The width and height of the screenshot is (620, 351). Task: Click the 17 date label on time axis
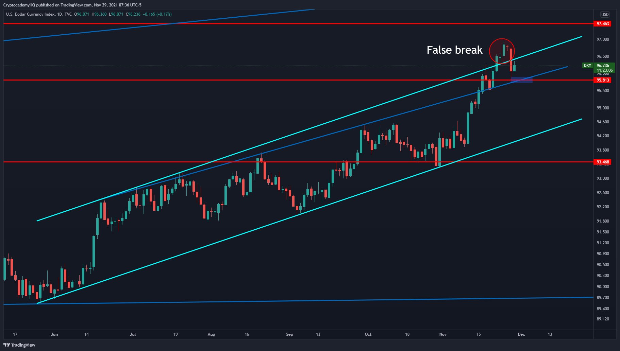(15, 334)
